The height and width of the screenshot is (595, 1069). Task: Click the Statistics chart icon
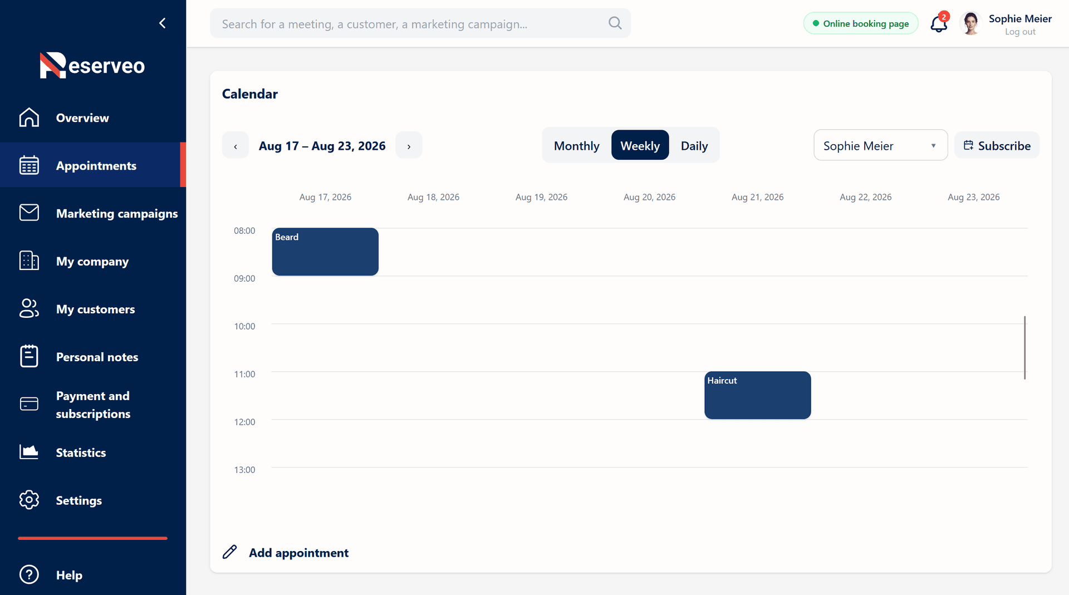coord(29,452)
